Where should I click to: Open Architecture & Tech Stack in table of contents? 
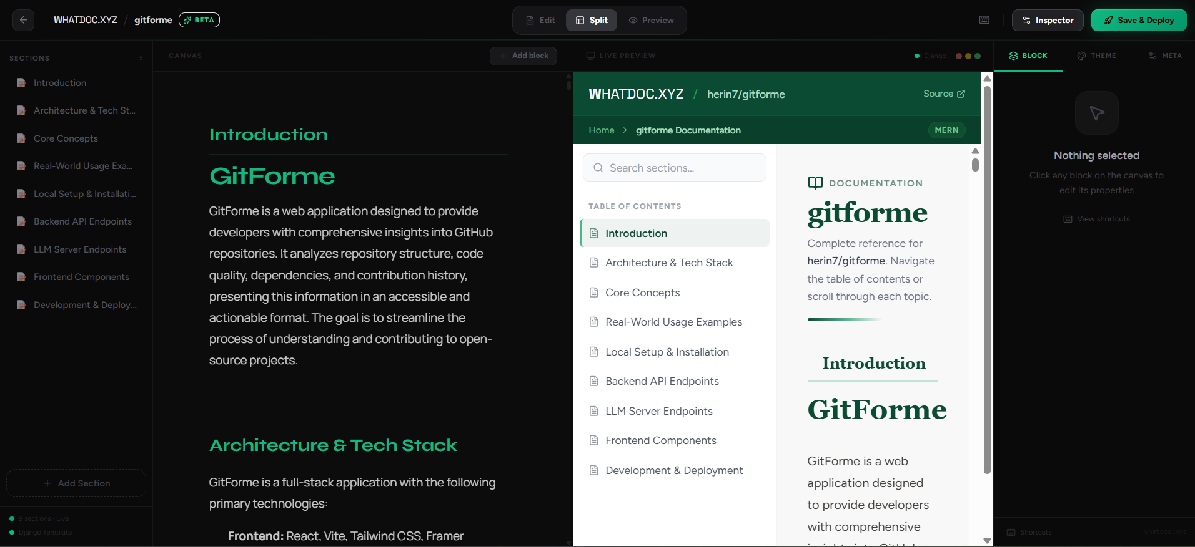(675, 263)
